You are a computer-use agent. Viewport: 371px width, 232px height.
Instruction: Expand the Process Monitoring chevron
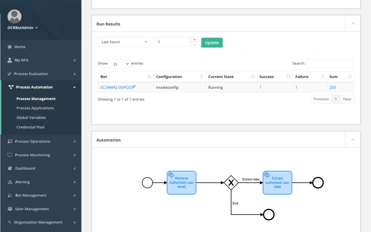tap(75, 155)
